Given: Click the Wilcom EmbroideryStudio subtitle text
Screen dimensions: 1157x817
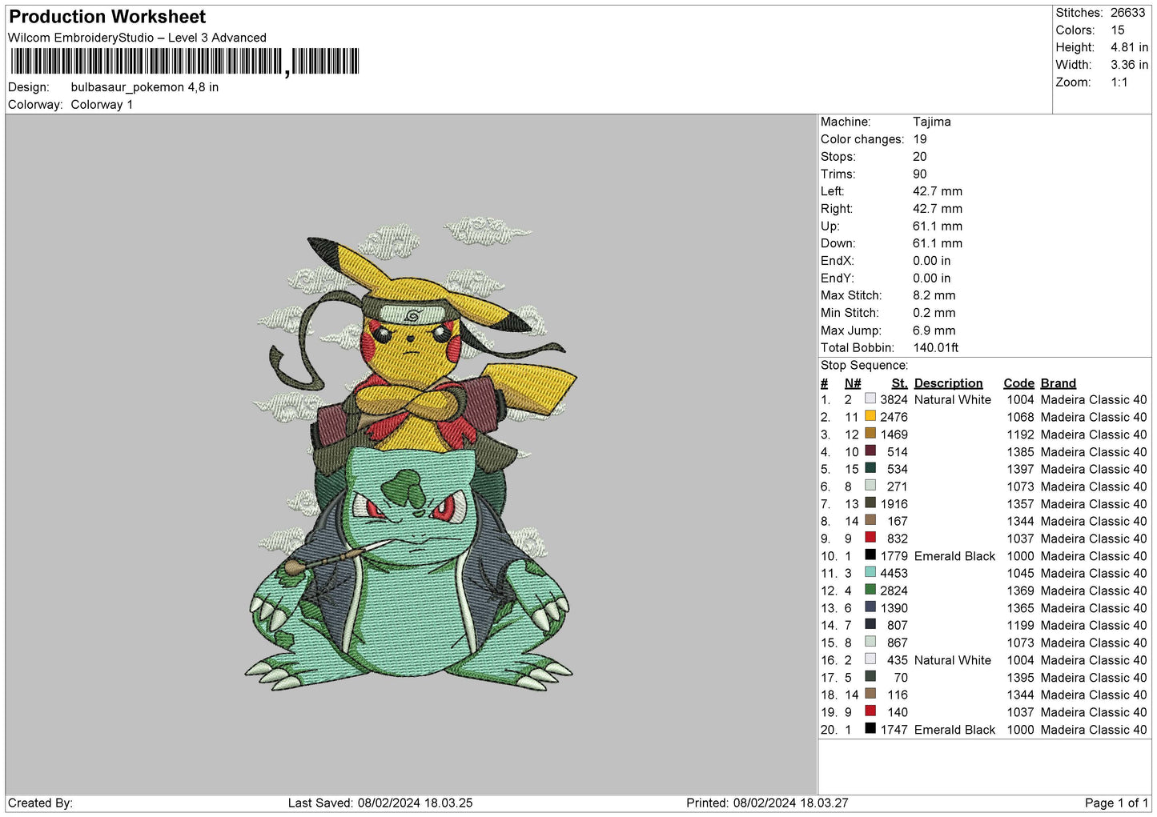Looking at the screenshot, I should pyautogui.click(x=137, y=38).
